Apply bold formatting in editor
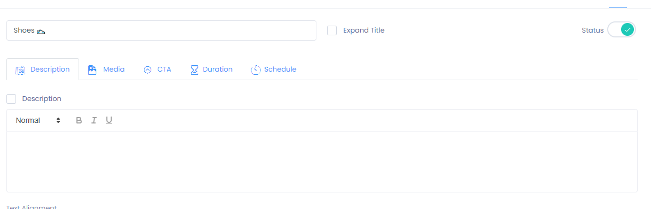 click(79, 120)
